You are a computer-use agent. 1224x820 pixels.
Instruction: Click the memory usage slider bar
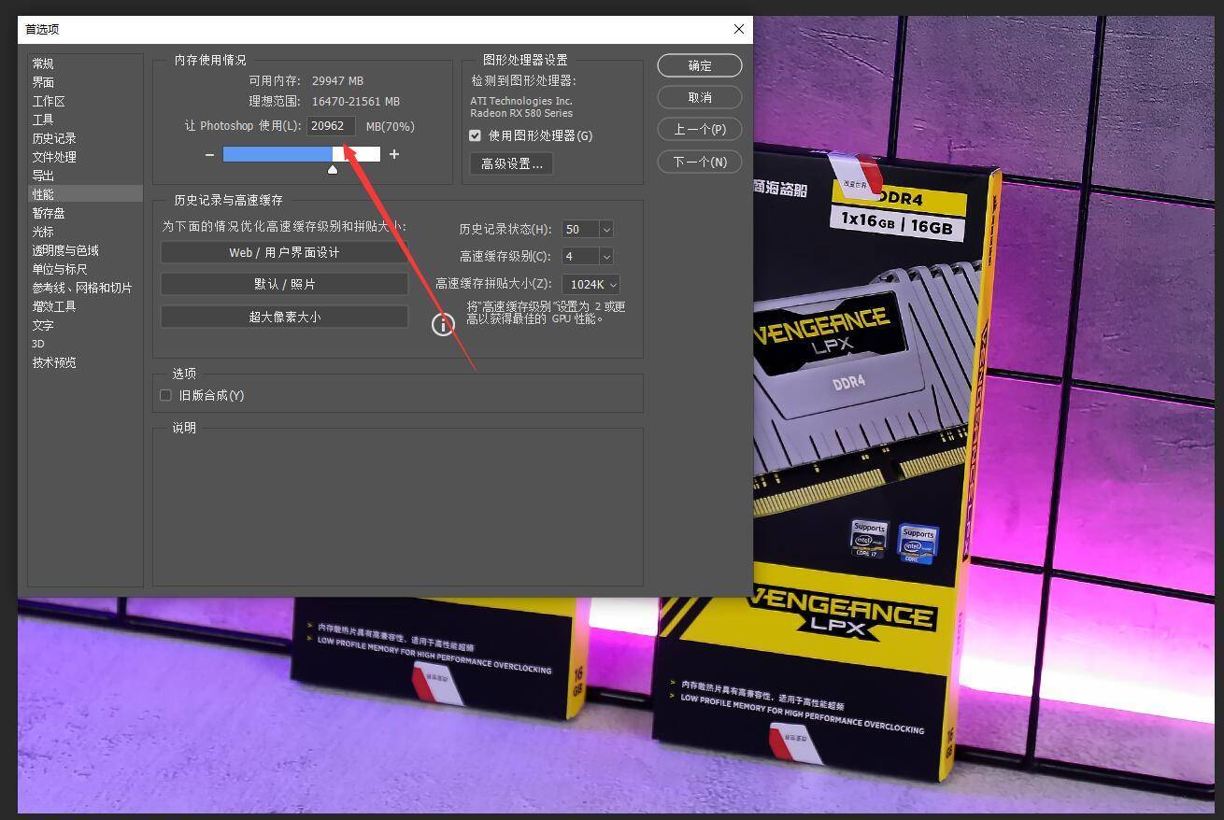(x=302, y=154)
